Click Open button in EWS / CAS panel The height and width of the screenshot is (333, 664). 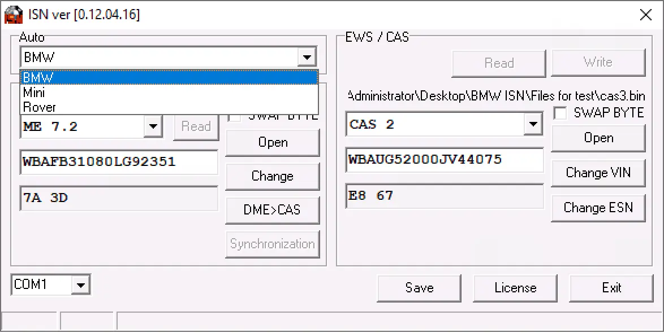click(x=598, y=138)
